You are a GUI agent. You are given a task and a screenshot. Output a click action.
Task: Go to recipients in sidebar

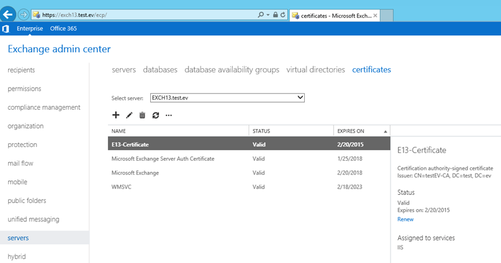(x=21, y=70)
